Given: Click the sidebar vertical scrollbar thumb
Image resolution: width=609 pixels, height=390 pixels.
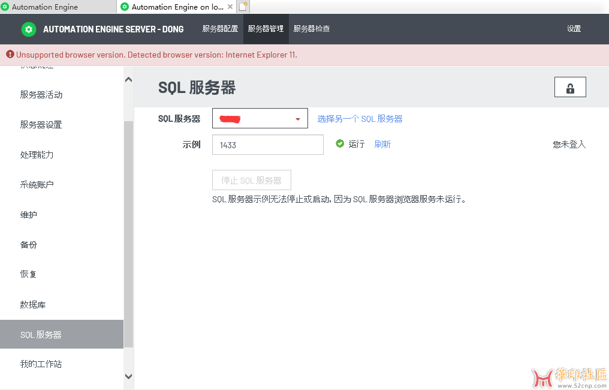Looking at the screenshot, I should [x=128, y=234].
